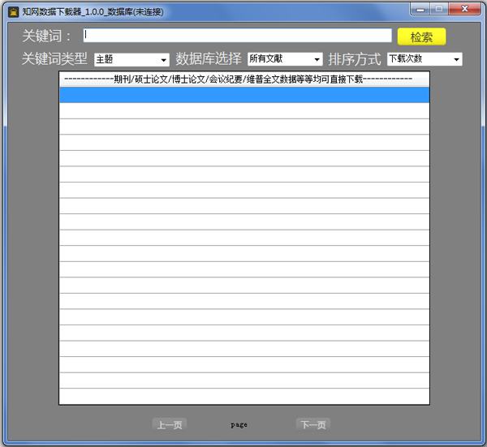Click the 排序方式 label
Image resolution: width=487 pixels, height=447 pixels.
click(x=355, y=59)
